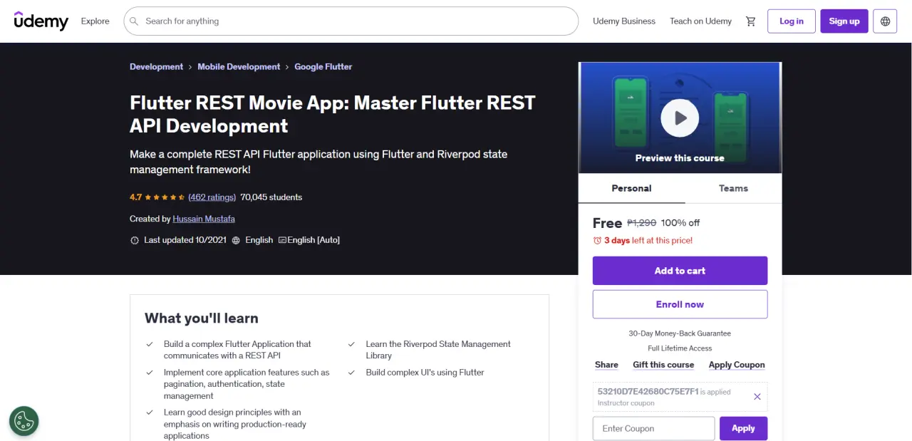This screenshot has width=912, height=441.
Task: Click the Last updated alert icon
Action: (135, 240)
